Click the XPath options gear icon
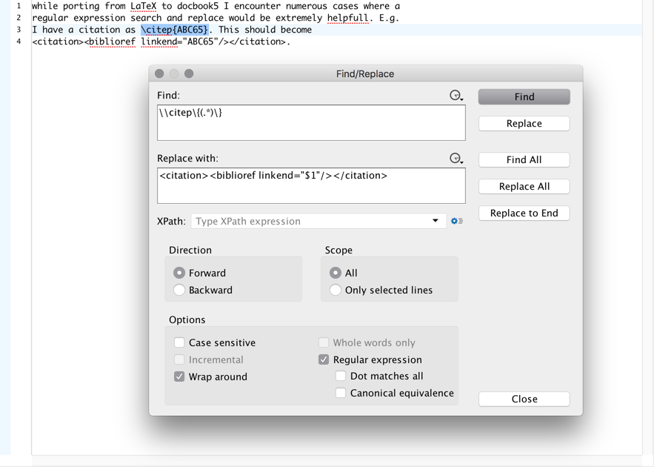654x467 pixels. tap(457, 221)
